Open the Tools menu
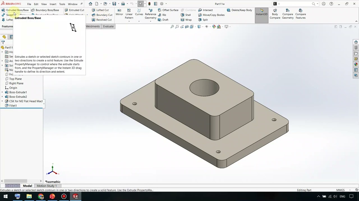The height and width of the screenshot is (201, 359). 62,4
